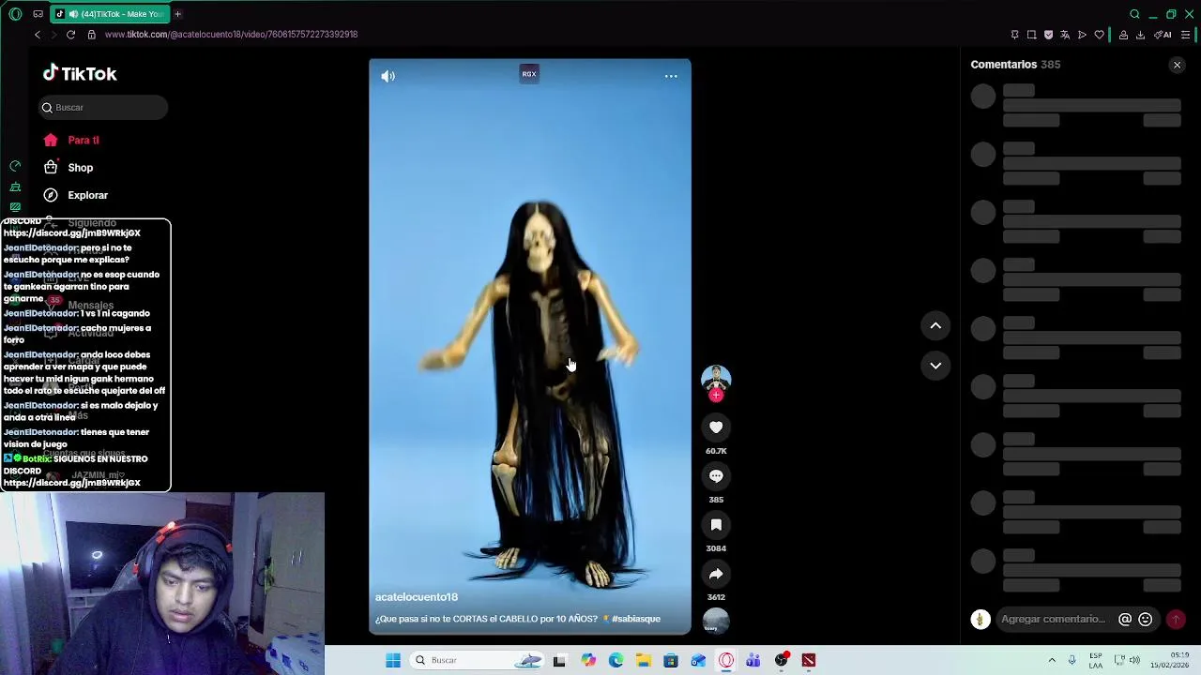This screenshot has width=1201, height=675.
Task: Open microphone tray icon
Action: (1072, 660)
